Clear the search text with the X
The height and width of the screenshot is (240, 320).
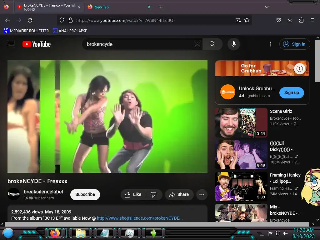click(x=197, y=44)
